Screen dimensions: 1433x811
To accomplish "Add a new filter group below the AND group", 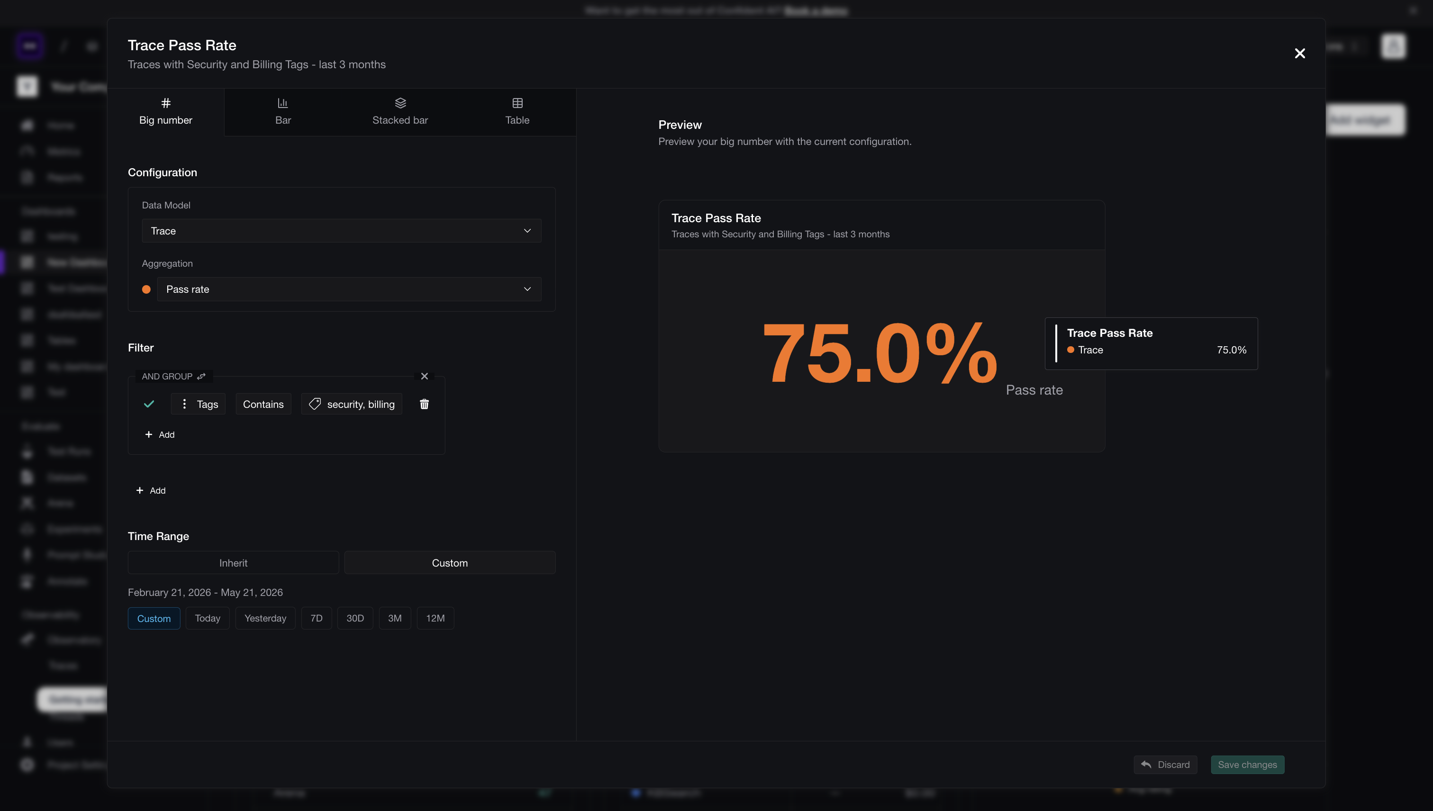I will point(151,490).
